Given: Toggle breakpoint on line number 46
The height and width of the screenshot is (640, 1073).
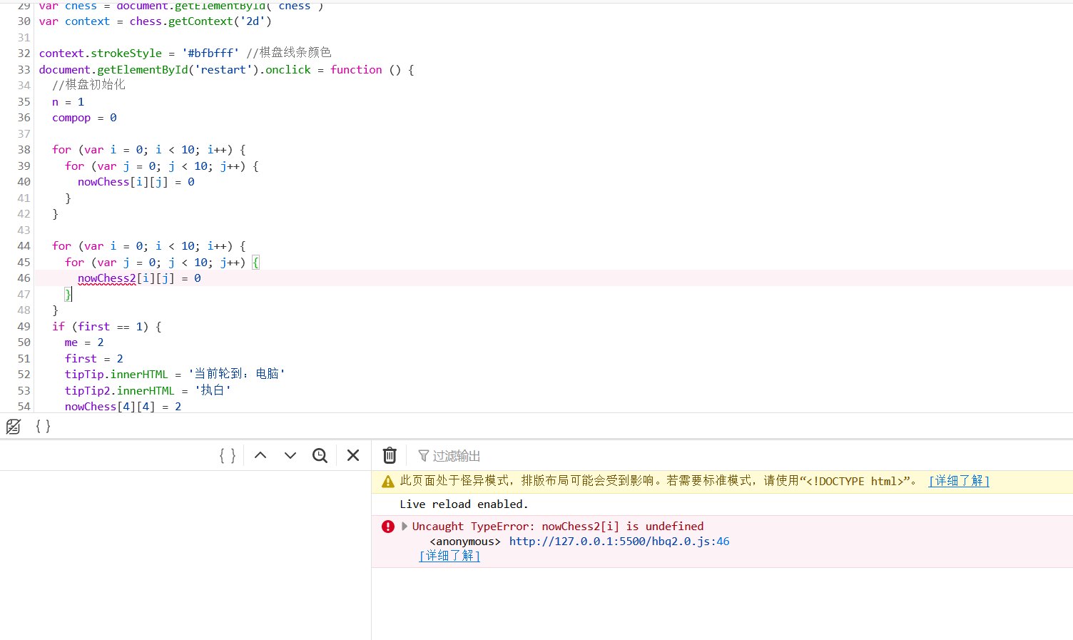Looking at the screenshot, I should [x=24, y=278].
